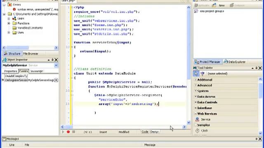
Task: Switch to the File Browser tab
Action: pyautogui.click(x=31, y=54)
